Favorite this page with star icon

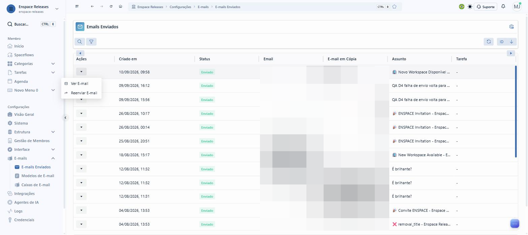[394, 7]
